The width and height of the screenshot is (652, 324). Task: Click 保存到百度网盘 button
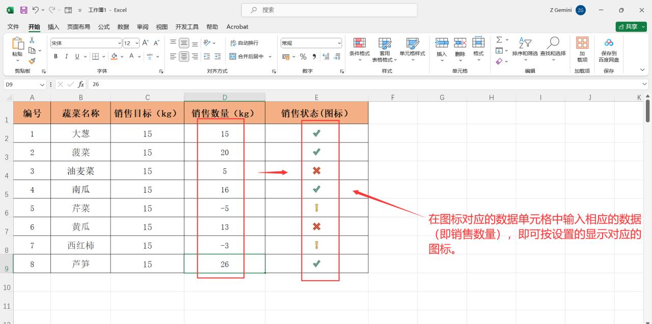609,50
